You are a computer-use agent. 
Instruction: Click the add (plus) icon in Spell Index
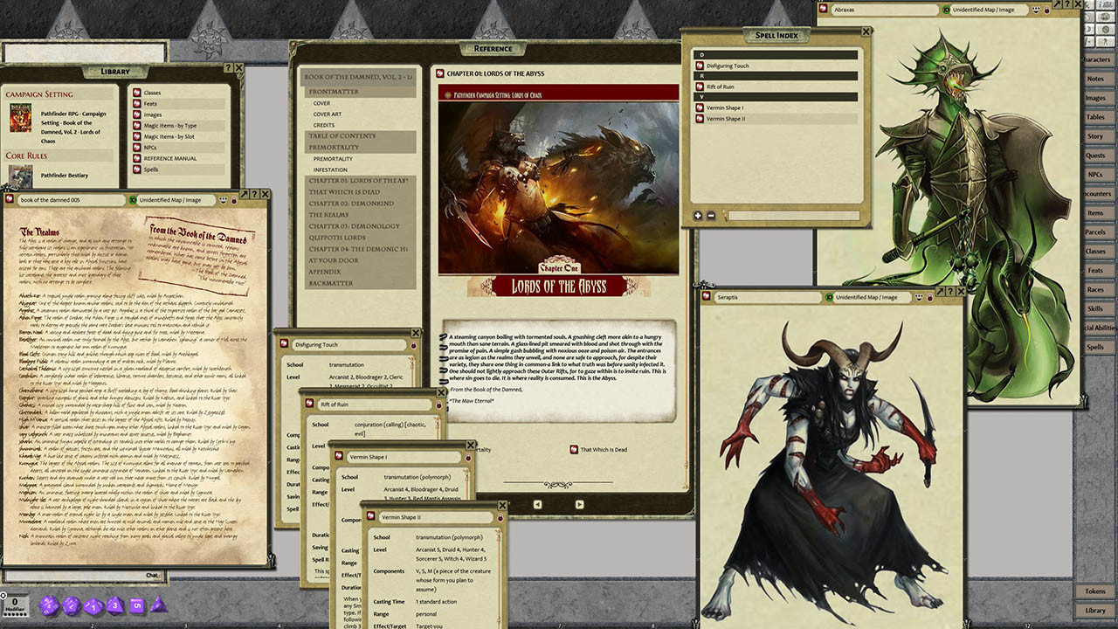698,216
